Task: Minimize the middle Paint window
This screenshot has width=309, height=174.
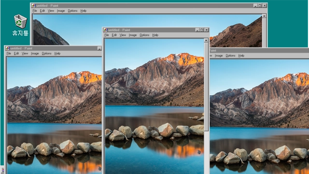Action: [x=197, y=30]
